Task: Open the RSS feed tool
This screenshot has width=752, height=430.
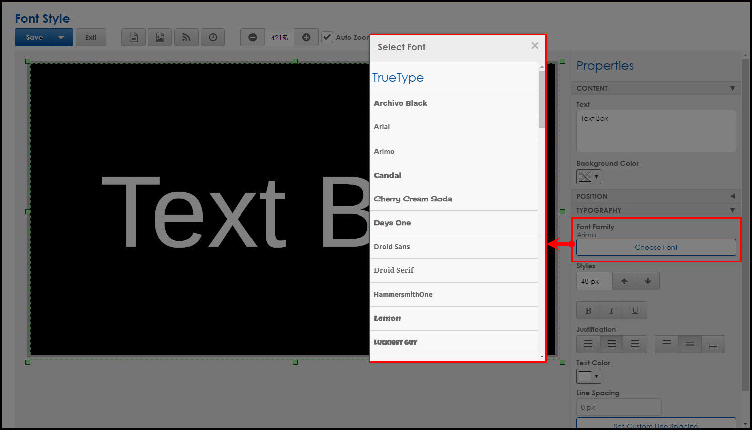Action: [186, 37]
